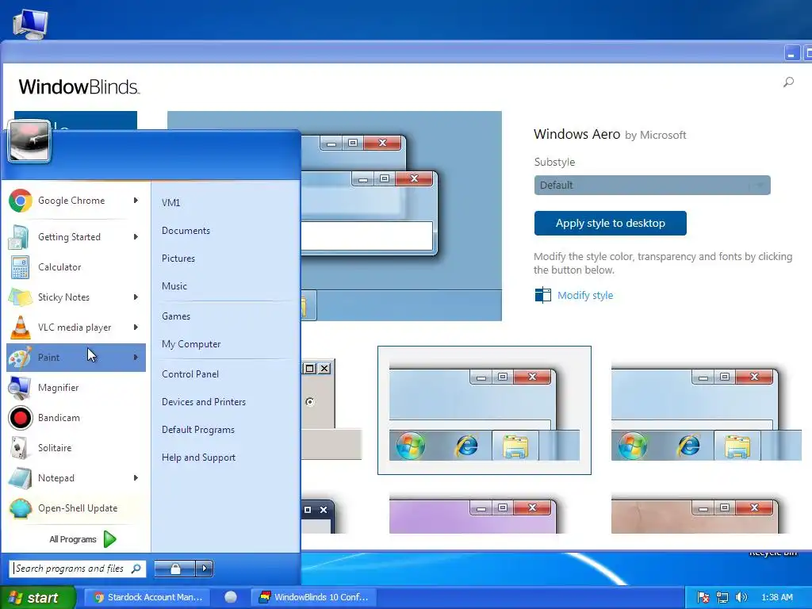
Task: Expand Getting Started submenu arrow
Action: tap(136, 236)
